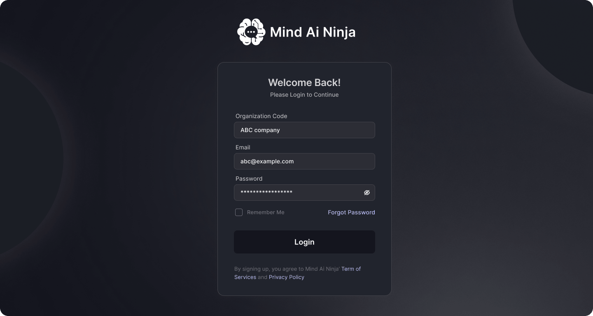Image resolution: width=593 pixels, height=316 pixels.
Task: Click the word 'and' between policy links
Action: (262, 277)
